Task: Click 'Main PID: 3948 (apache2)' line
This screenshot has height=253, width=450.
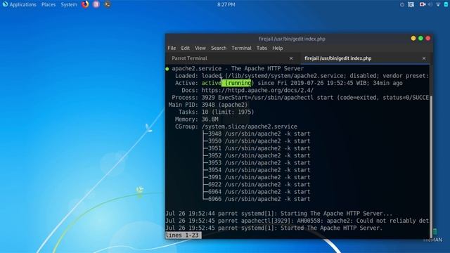Action: (208, 105)
